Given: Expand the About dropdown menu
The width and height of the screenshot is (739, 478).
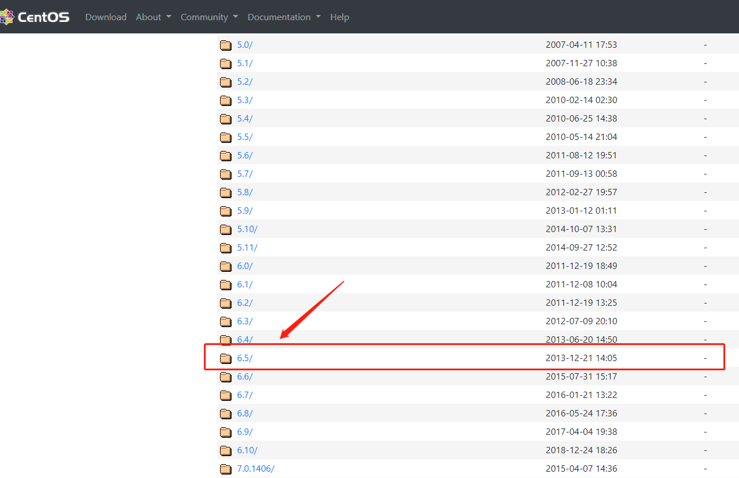Looking at the screenshot, I should (153, 17).
